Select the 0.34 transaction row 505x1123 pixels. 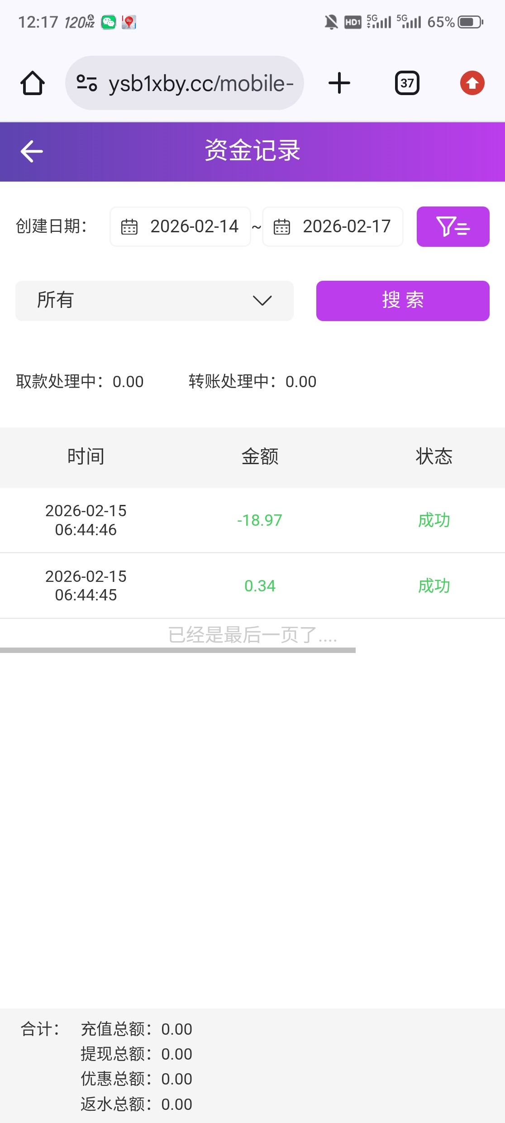pos(252,585)
